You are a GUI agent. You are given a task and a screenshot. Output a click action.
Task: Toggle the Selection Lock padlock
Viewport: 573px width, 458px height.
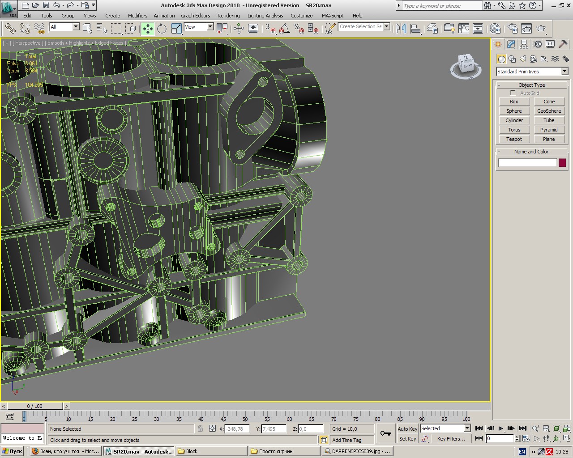pyautogui.click(x=200, y=428)
